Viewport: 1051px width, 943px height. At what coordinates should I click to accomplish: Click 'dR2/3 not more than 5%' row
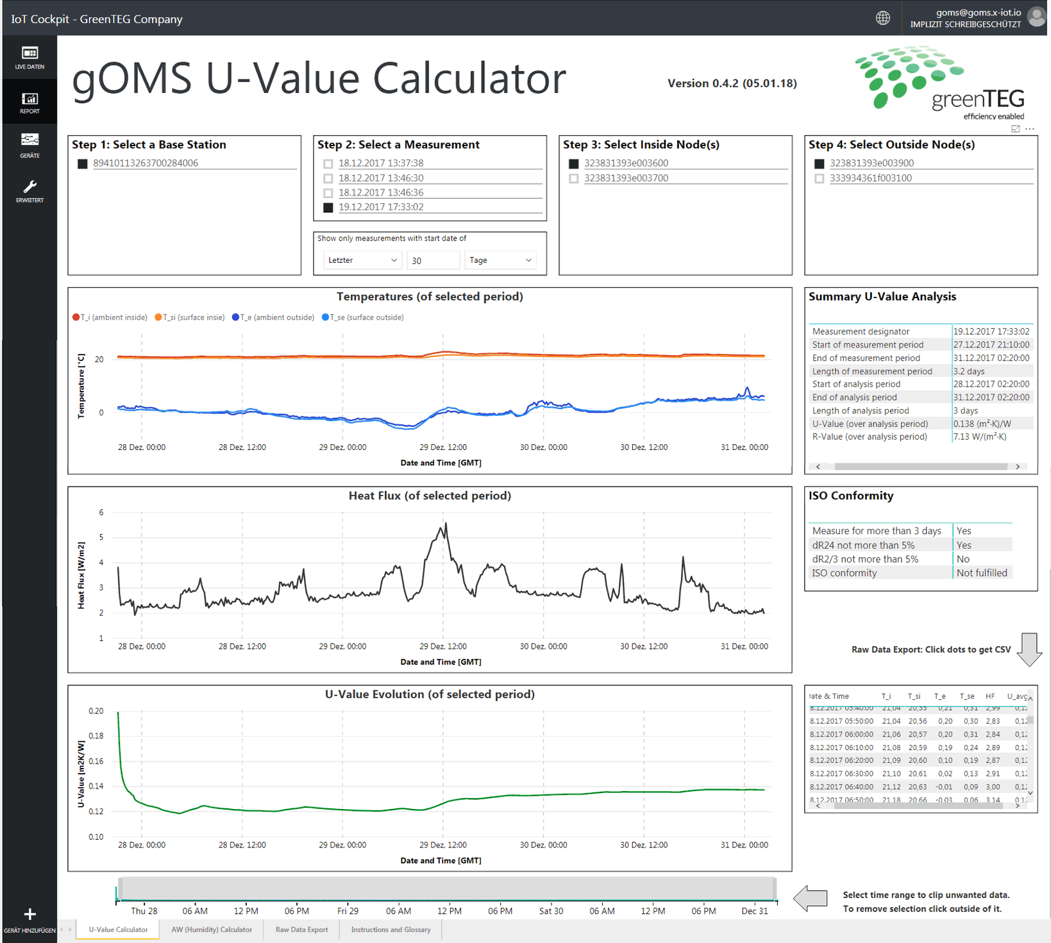[x=911, y=559]
